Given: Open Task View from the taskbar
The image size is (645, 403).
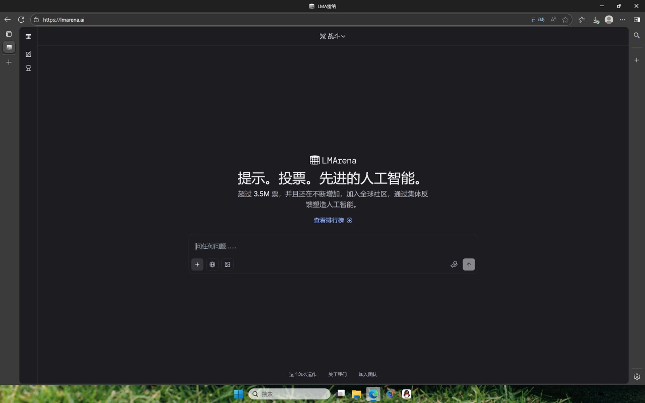Looking at the screenshot, I should tap(341, 394).
